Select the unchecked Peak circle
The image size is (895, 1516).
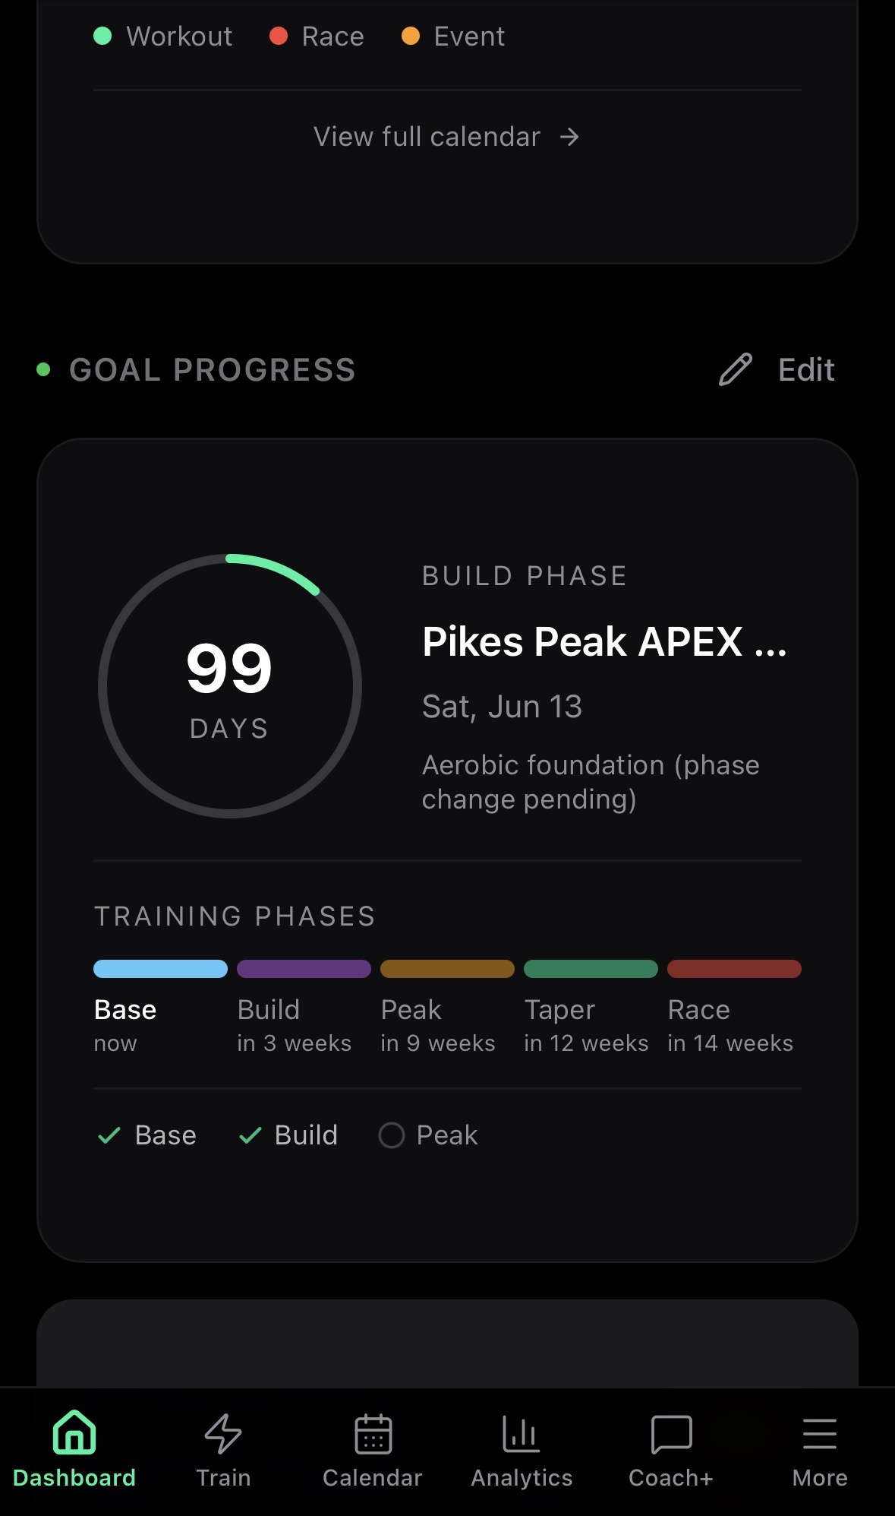click(x=392, y=1135)
